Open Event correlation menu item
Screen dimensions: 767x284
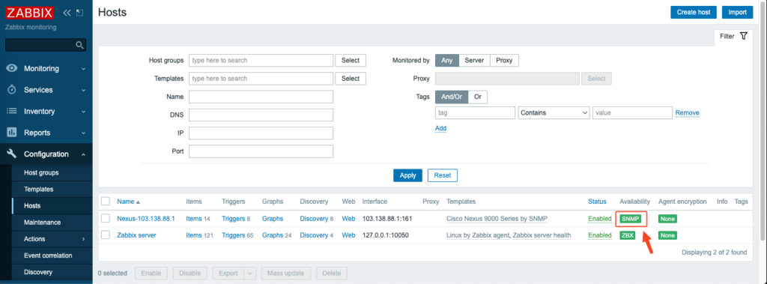click(x=48, y=256)
